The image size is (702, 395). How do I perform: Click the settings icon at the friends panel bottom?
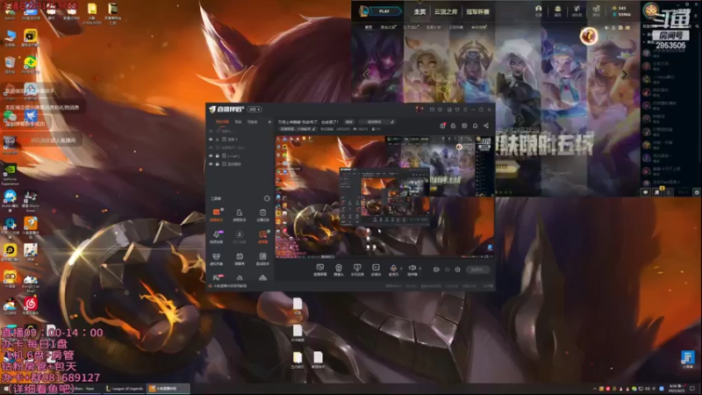[x=697, y=192]
